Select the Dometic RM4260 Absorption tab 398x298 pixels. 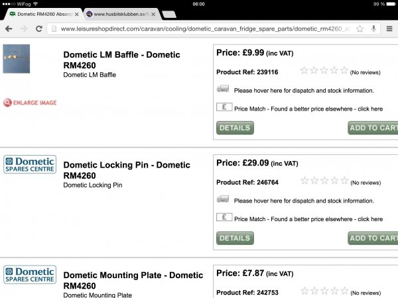tap(41, 14)
